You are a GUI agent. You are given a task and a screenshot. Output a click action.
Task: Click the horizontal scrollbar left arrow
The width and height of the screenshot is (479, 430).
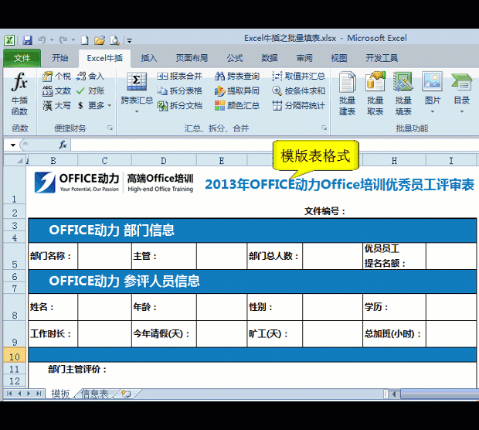(x=394, y=394)
